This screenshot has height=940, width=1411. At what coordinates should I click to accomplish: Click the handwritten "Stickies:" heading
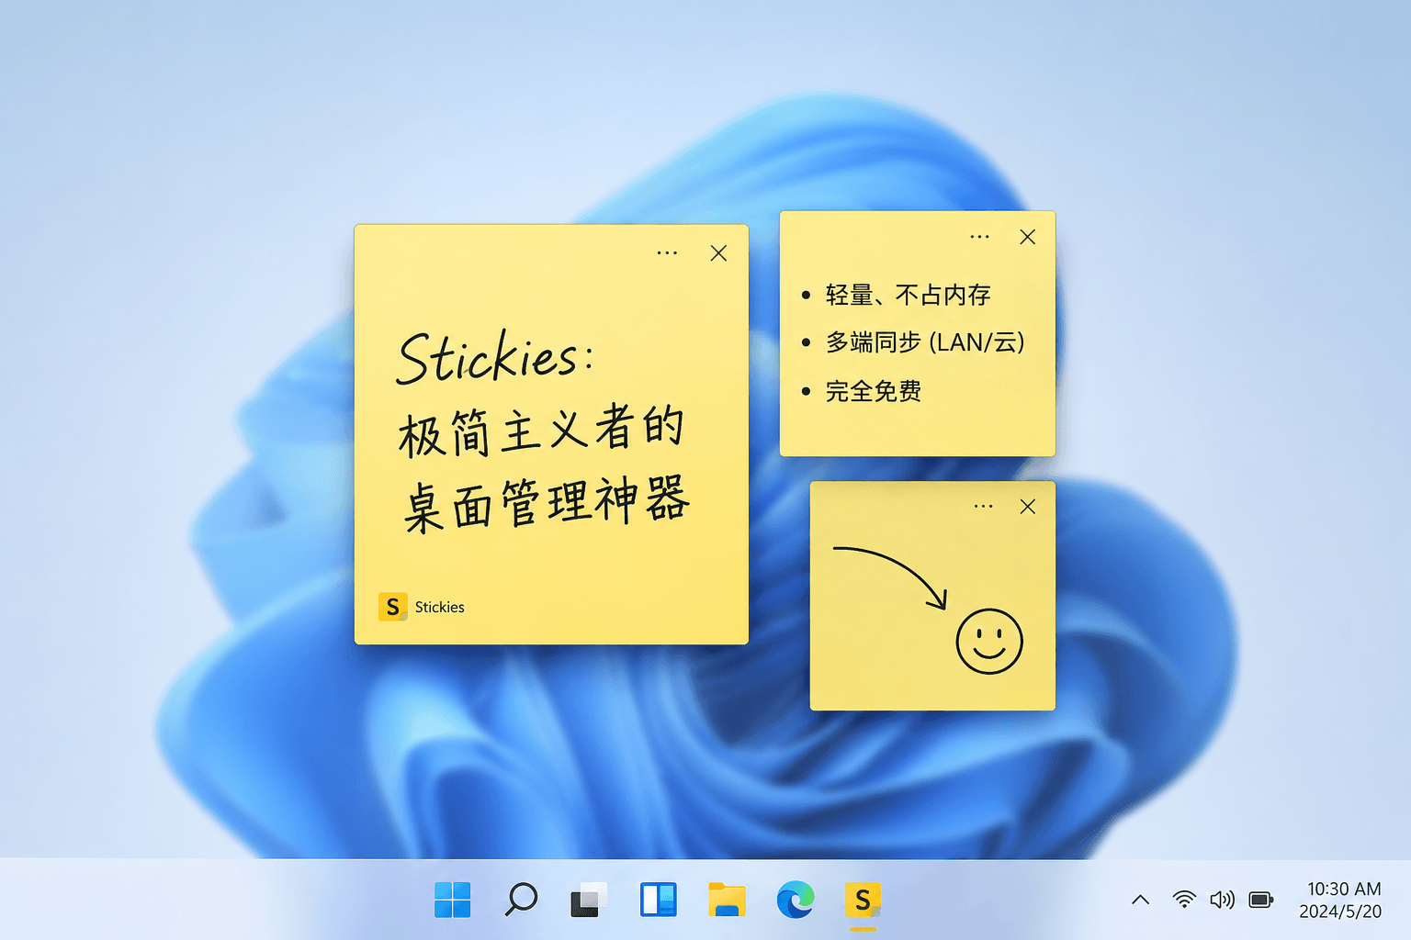click(x=495, y=356)
